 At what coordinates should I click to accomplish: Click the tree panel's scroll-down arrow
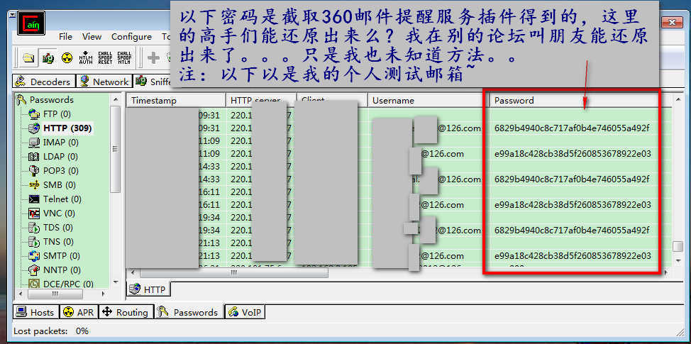[116, 281]
